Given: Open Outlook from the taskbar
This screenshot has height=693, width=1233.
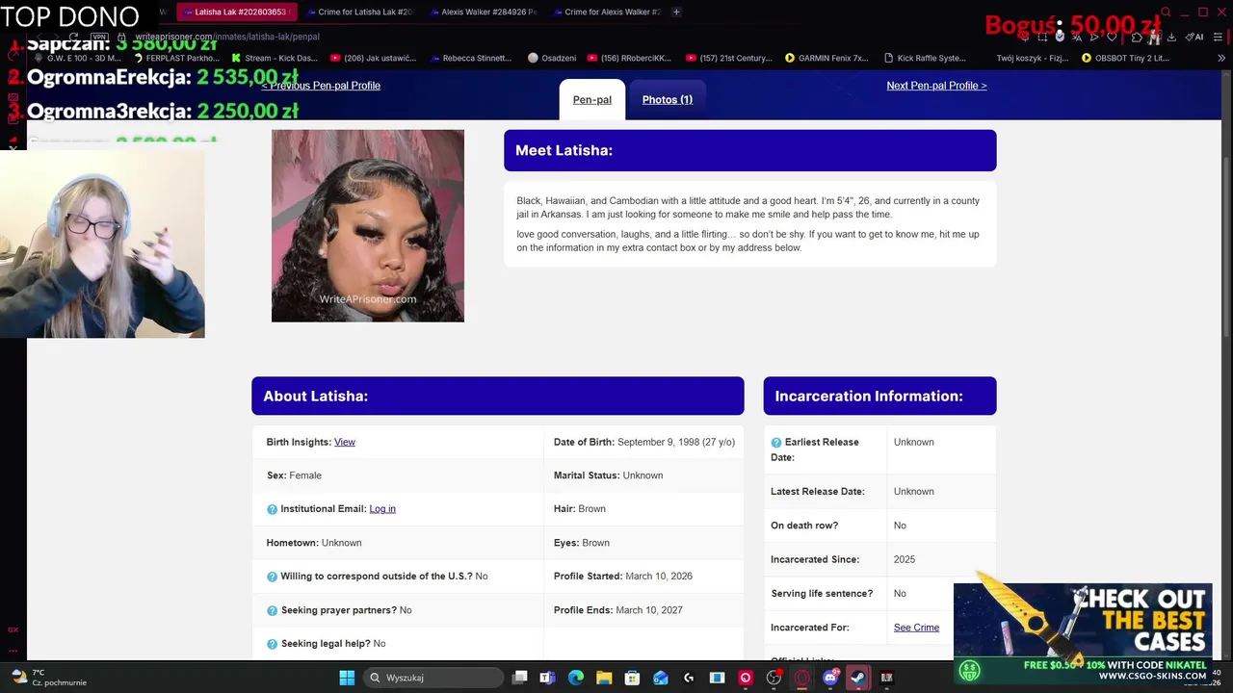Looking at the screenshot, I should pos(661,678).
